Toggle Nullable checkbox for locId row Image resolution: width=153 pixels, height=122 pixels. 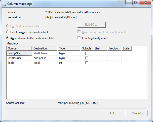(87, 63)
